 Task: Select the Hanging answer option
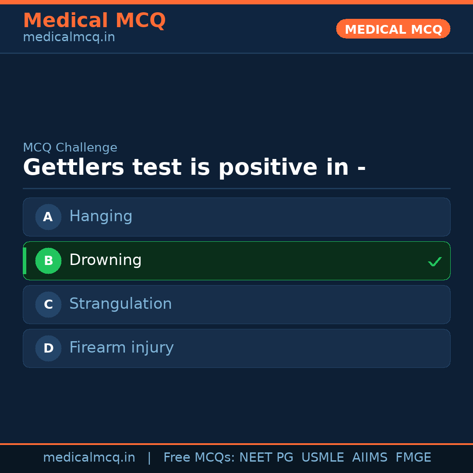point(236,217)
